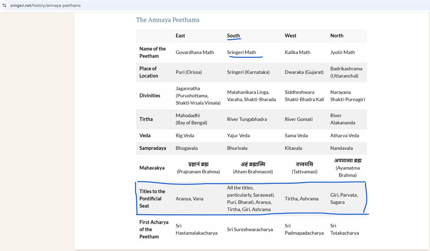Select the cell "Giri, Parvata, Sagara"
This screenshot has width=430, height=251.
(x=344, y=198)
